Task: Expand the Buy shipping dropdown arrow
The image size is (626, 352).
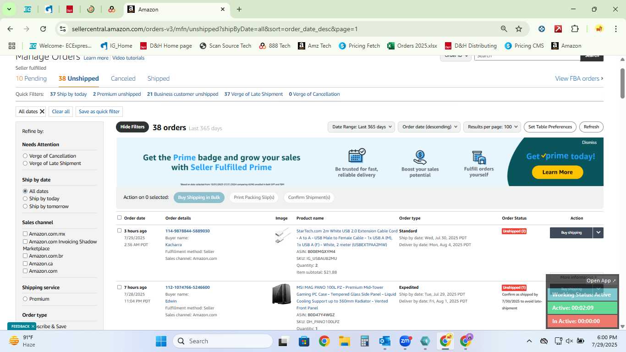Action: [x=598, y=233]
